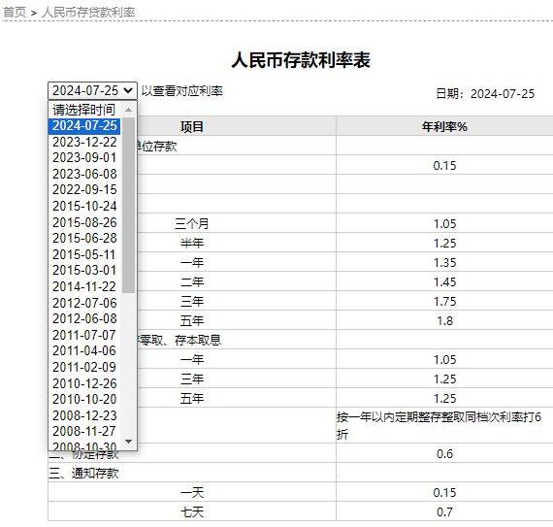Select 2023-09-01 from the date list
Image resolution: width=553 pixels, height=527 pixels.
tap(84, 157)
